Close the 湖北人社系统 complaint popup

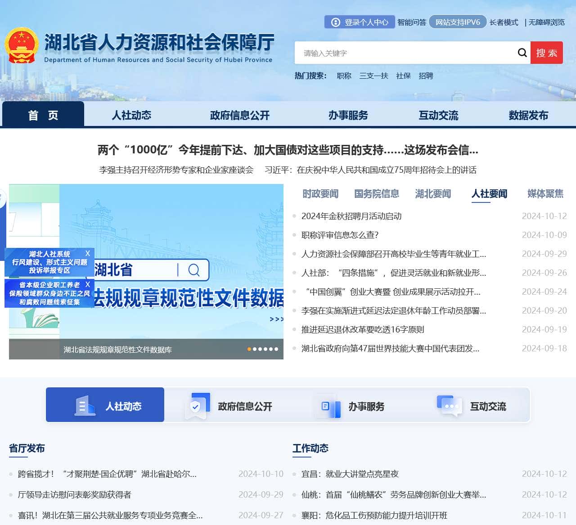tap(88, 253)
